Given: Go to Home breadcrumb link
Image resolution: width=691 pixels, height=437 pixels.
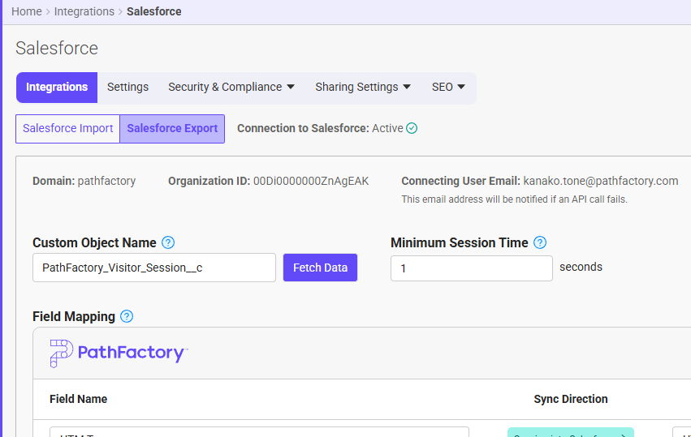Looking at the screenshot, I should [27, 11].
